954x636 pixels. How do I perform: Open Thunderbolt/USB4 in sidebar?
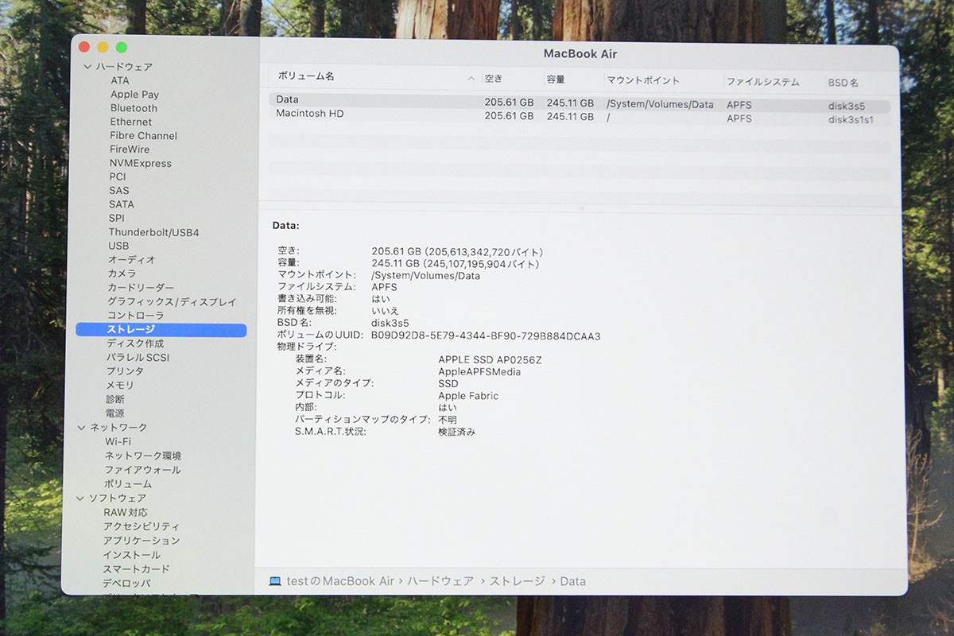pyautogui.click(x=153, y=232)
